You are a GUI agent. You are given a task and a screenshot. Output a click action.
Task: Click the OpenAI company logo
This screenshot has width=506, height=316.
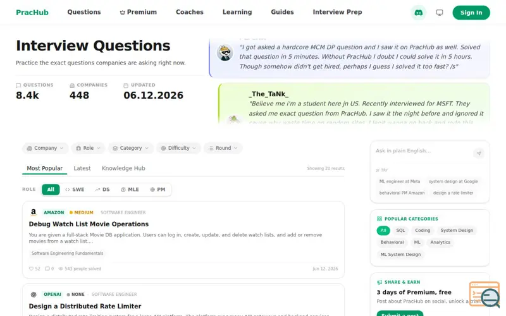(x=34, y=295)
